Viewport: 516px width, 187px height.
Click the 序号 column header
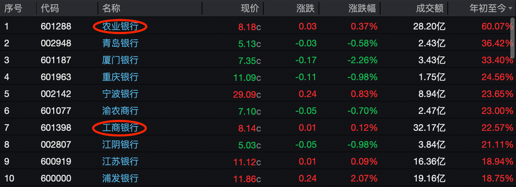13,8
